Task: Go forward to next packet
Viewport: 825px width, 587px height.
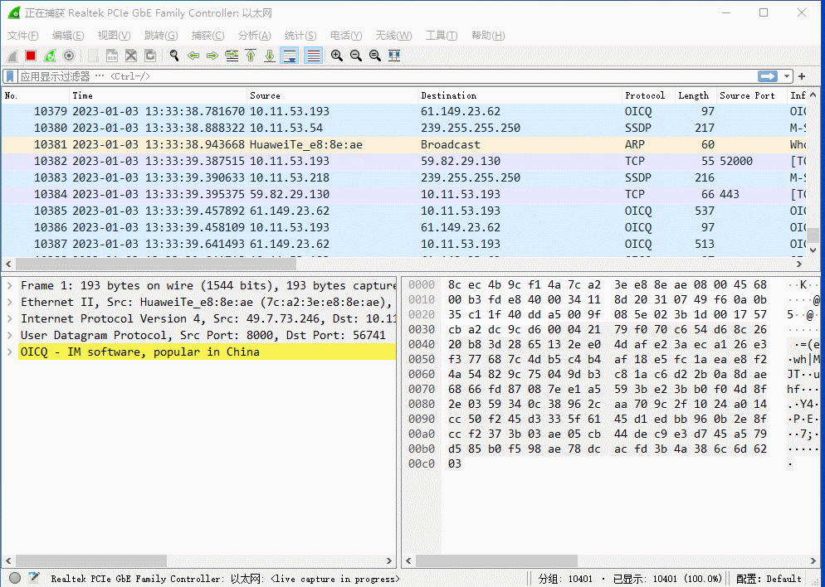Action: point(212,56)
